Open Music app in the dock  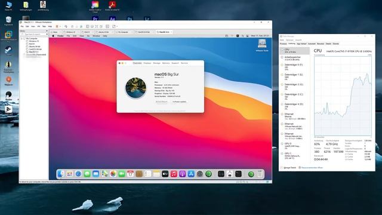(174, 174)
